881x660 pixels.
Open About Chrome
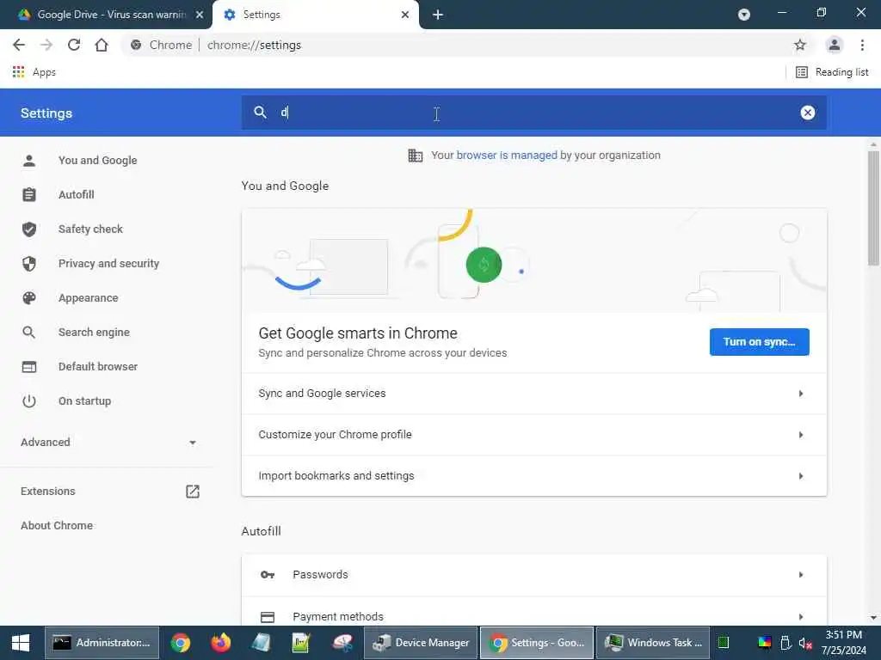click(x=57, y=526)
